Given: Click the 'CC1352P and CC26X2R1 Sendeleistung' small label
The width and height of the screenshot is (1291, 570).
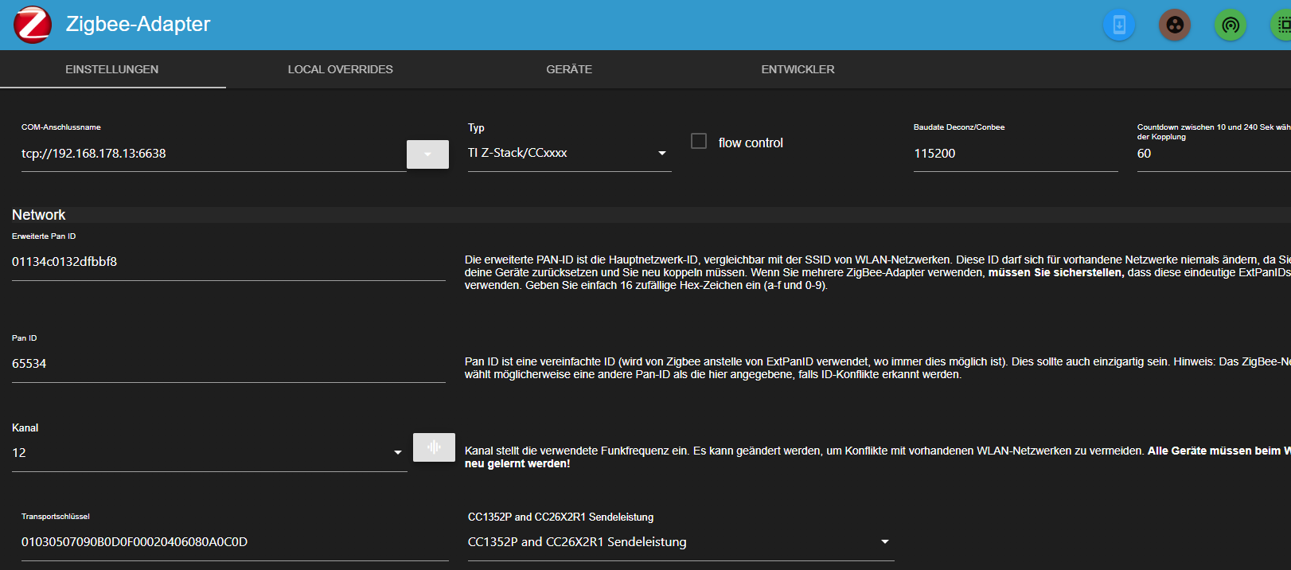Looking at the screenshot, I should (560, 517).
